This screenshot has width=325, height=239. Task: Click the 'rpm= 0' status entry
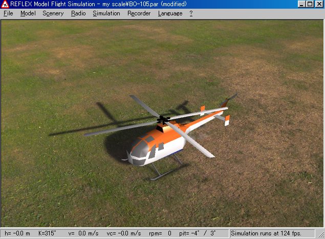click(160, 233)
